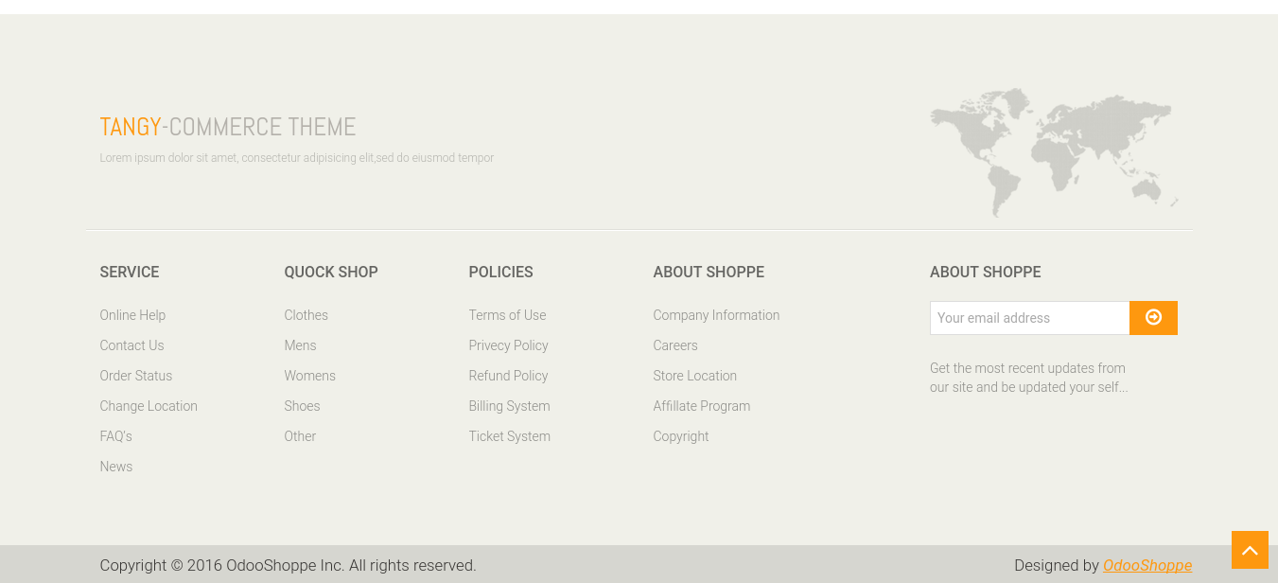1278x583 pixels.
Task: Browse the Clothes category link
Action: pos(306,315)
